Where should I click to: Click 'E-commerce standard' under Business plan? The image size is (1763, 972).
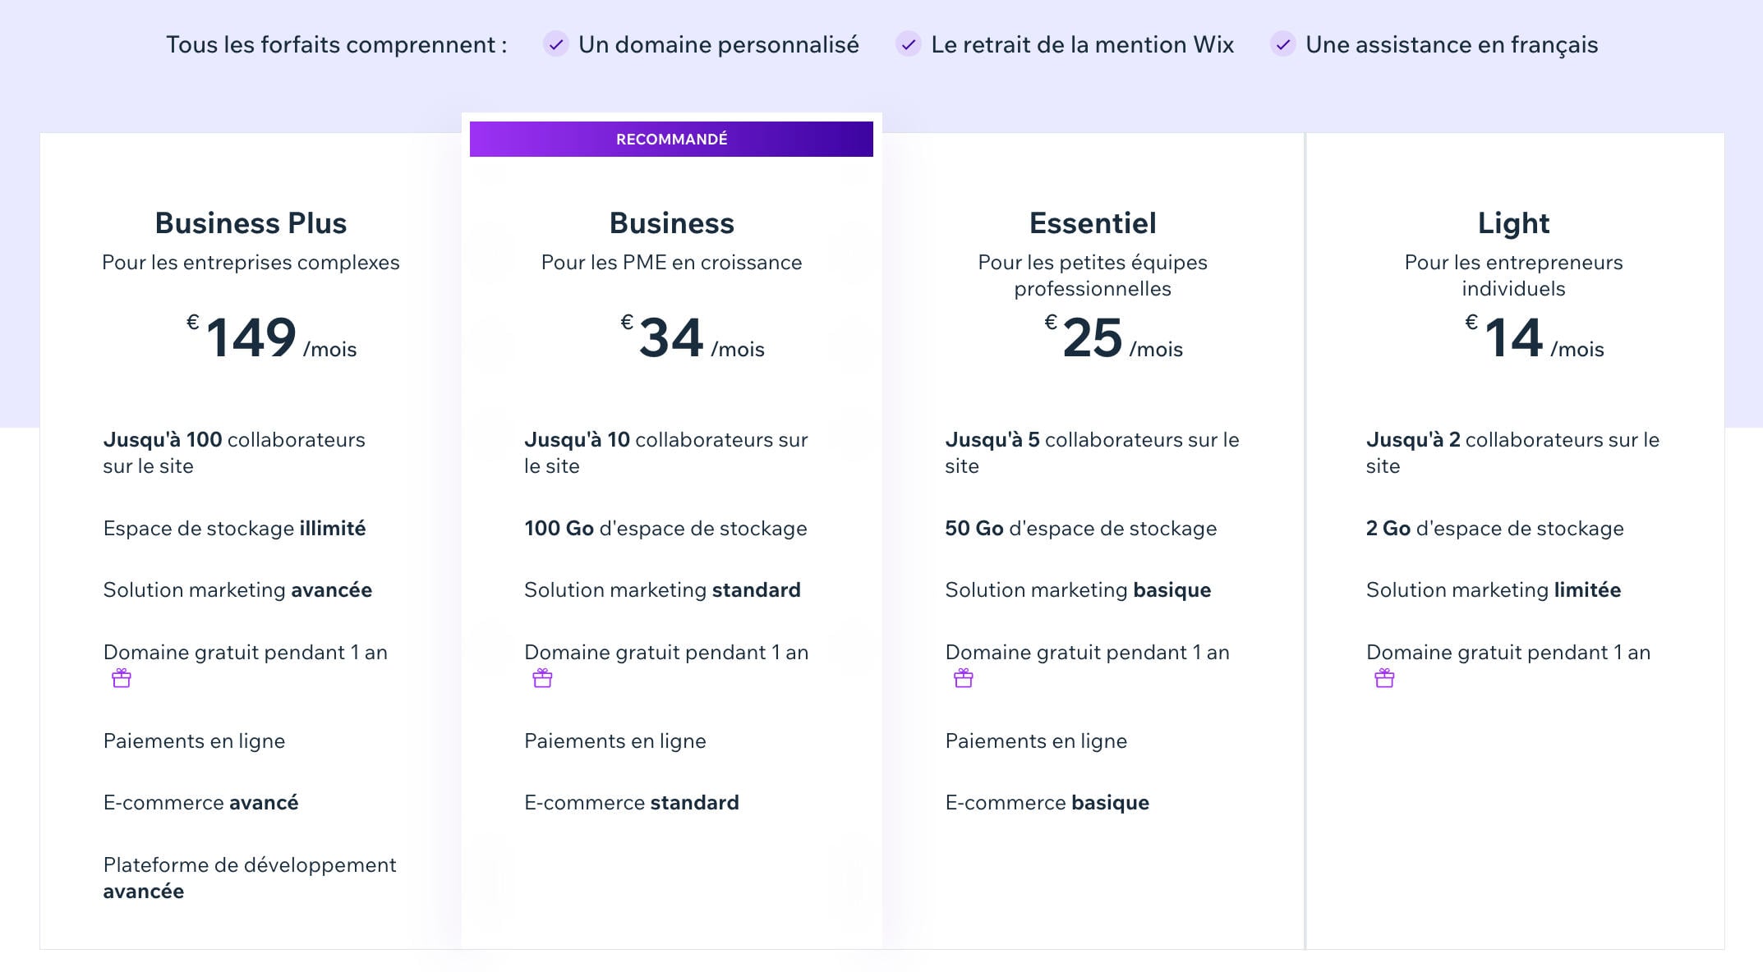(x=632, y=802)
